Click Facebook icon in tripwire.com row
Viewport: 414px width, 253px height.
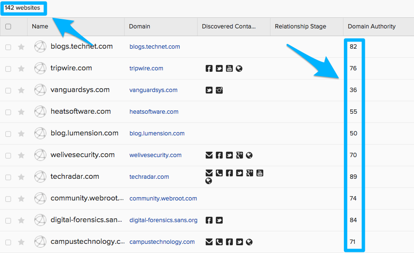(209, 68)
